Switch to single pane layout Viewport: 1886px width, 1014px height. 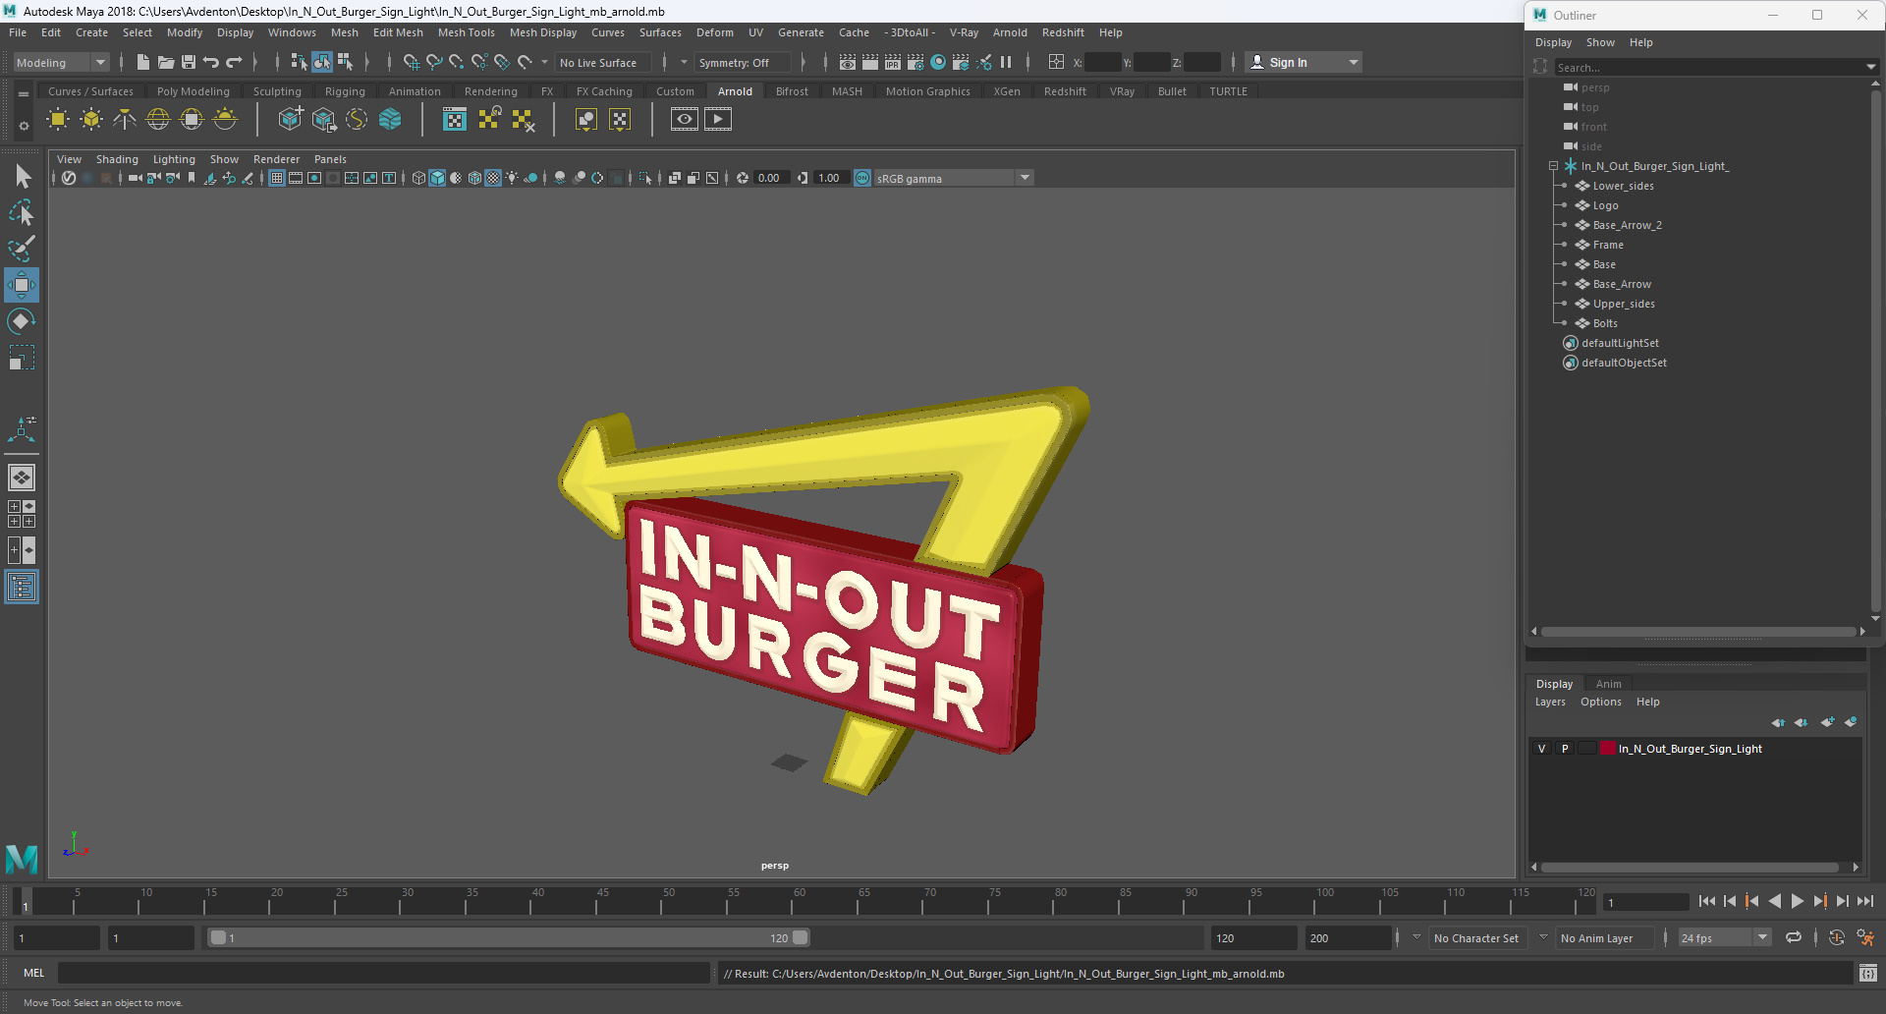(22, 478)
